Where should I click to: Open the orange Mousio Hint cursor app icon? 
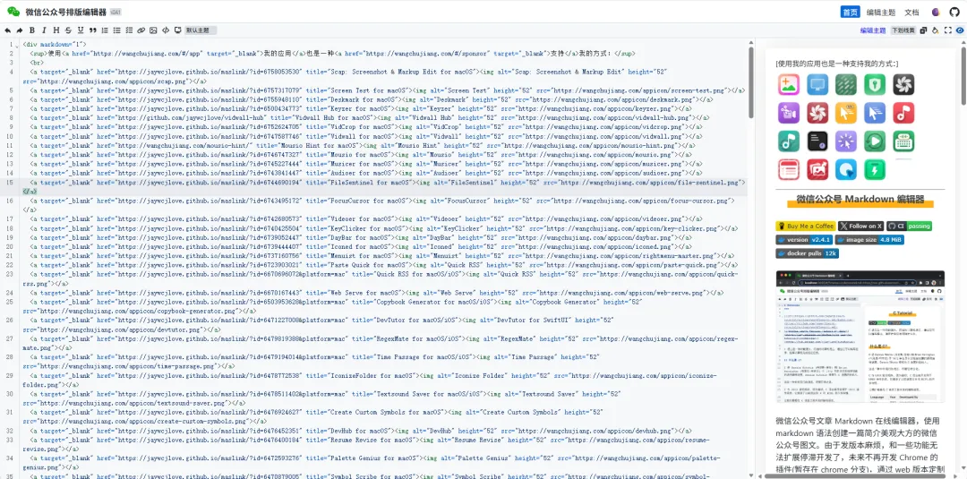846,113
